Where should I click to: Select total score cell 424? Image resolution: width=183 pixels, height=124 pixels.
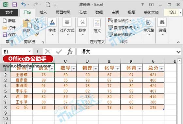(153, 86)
